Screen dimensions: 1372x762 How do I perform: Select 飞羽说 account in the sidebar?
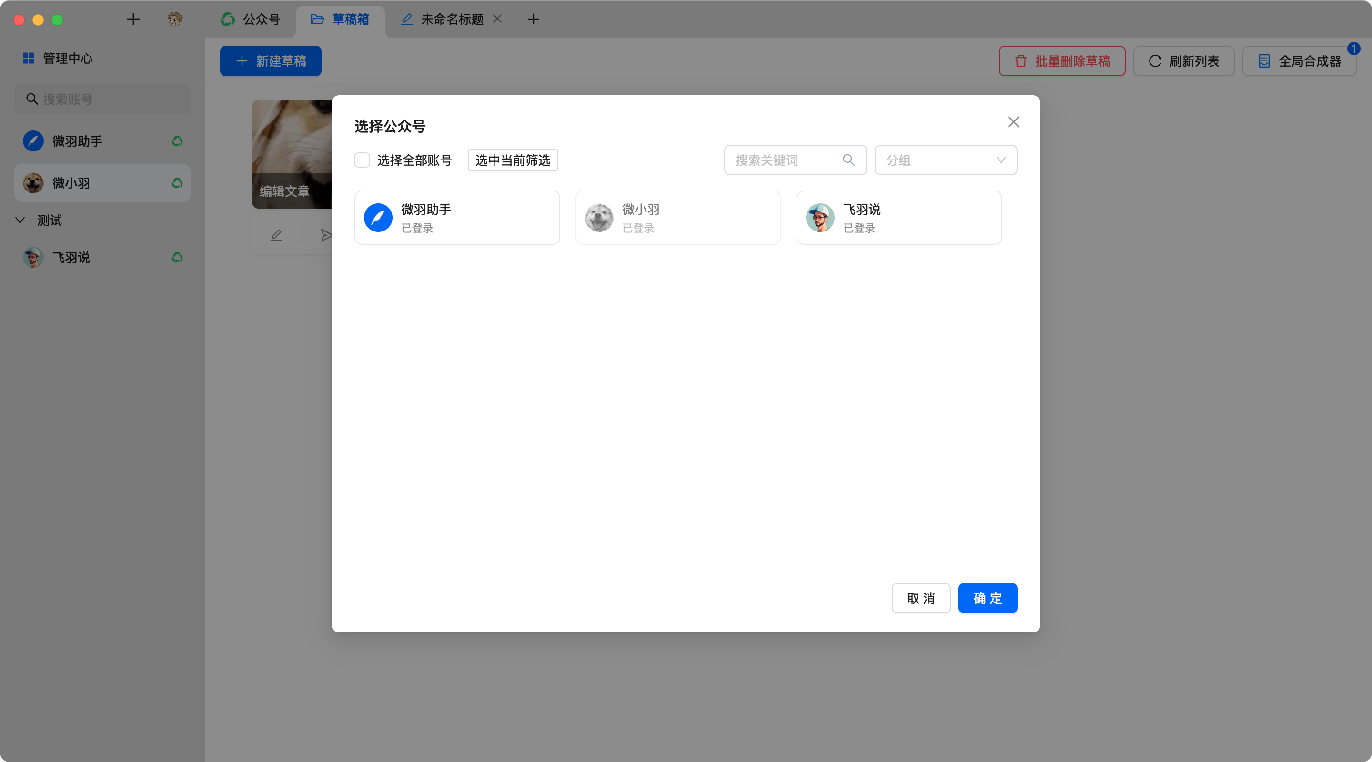[102, 258]
